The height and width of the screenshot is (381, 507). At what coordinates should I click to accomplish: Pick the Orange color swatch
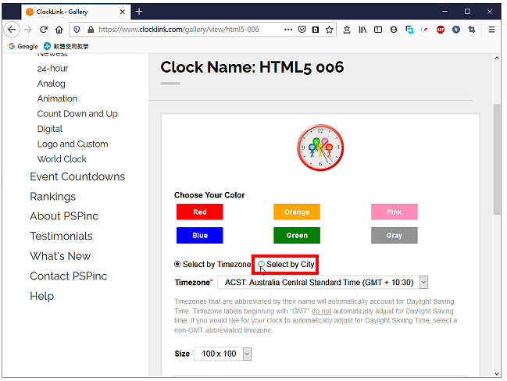pos(297,212)
